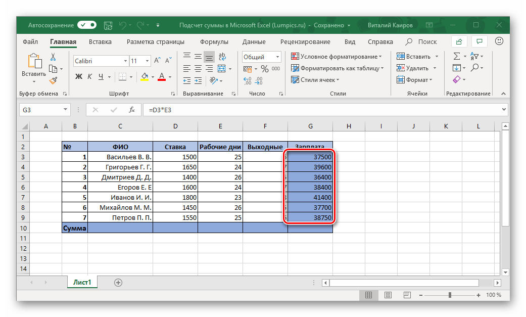Click the Clear eraser icon
The image size is (526, 317).
[x=457, y=79]
